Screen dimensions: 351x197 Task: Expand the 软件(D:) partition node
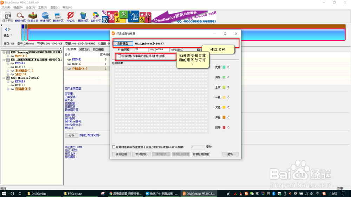(x=8, y=56)
